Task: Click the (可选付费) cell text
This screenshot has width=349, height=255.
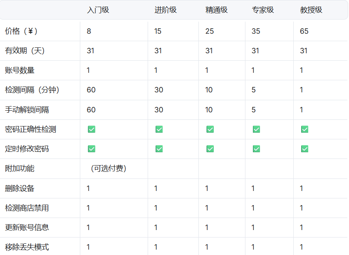Action: click(109, 168)
